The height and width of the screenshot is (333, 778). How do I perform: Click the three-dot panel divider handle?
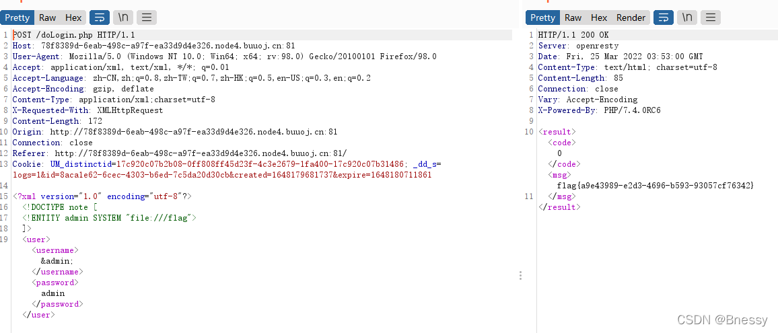pyautogui.click(x=520, y=275)
